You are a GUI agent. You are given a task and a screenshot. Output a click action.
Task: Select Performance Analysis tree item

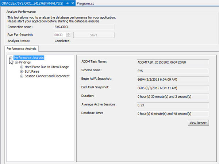29,58
